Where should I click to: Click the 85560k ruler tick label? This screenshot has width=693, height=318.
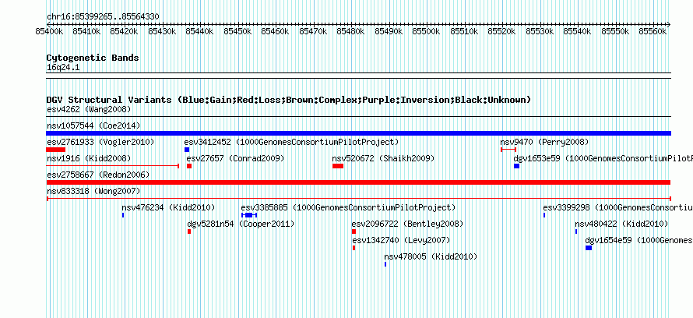pos(653,31)
